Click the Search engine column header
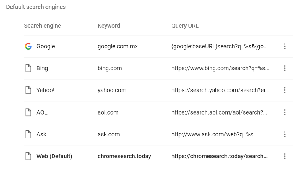 (42, 26)
